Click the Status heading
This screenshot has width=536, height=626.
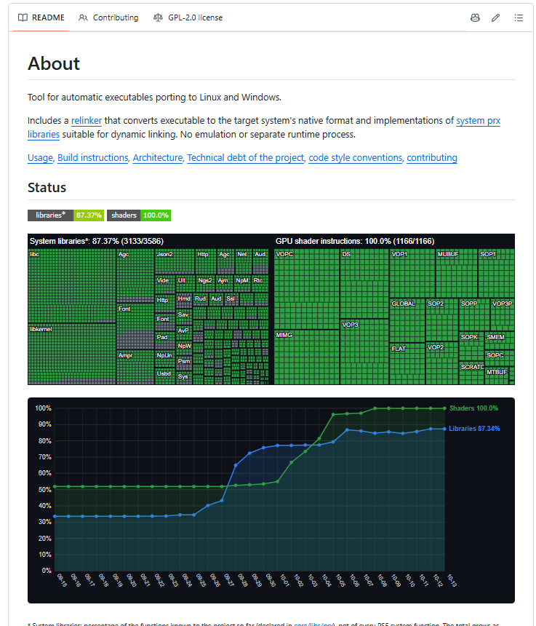[x=47, y=188]
